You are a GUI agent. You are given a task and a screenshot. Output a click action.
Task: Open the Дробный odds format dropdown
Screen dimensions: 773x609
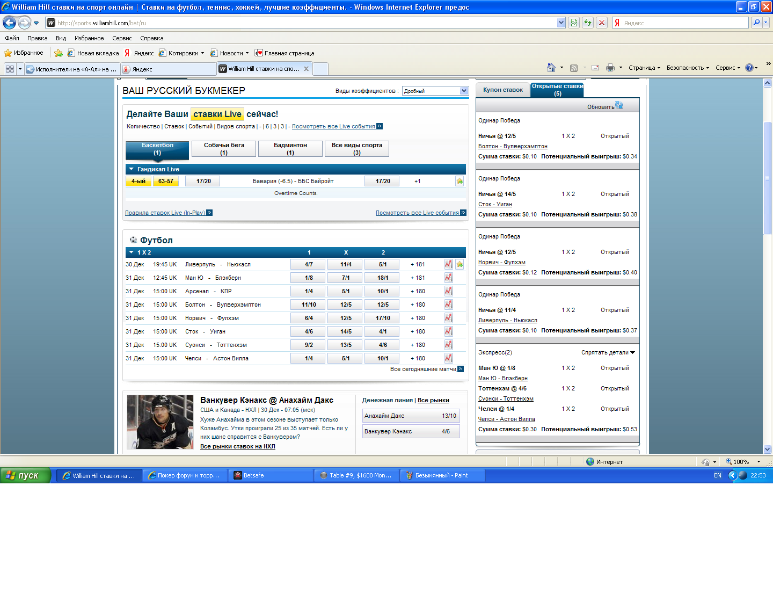464,91
